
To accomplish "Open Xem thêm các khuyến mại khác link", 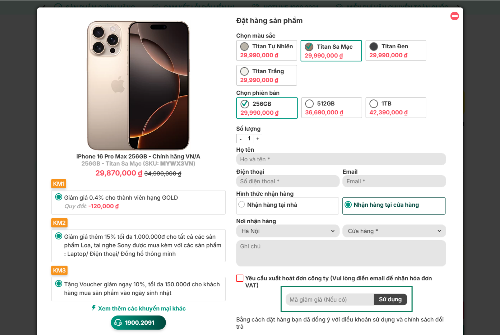I will coord(142,308).
